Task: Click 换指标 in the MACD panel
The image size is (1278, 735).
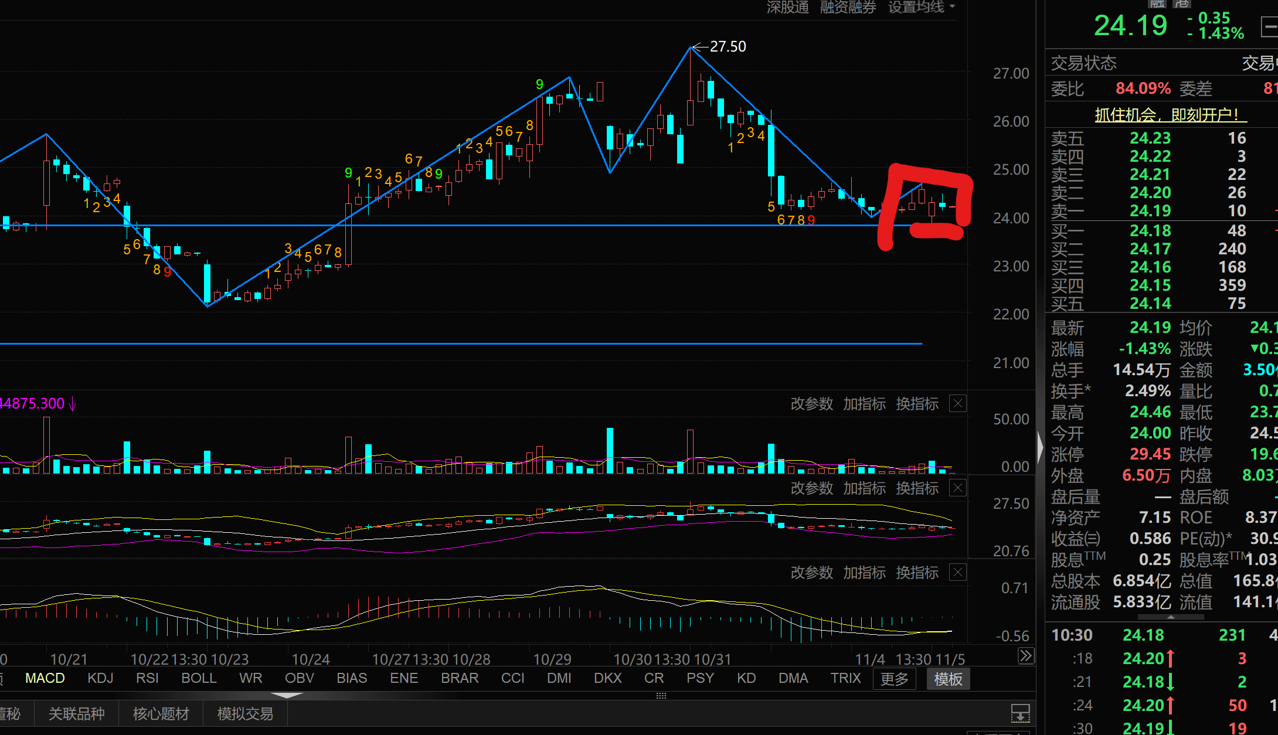Action: point(917,573)
